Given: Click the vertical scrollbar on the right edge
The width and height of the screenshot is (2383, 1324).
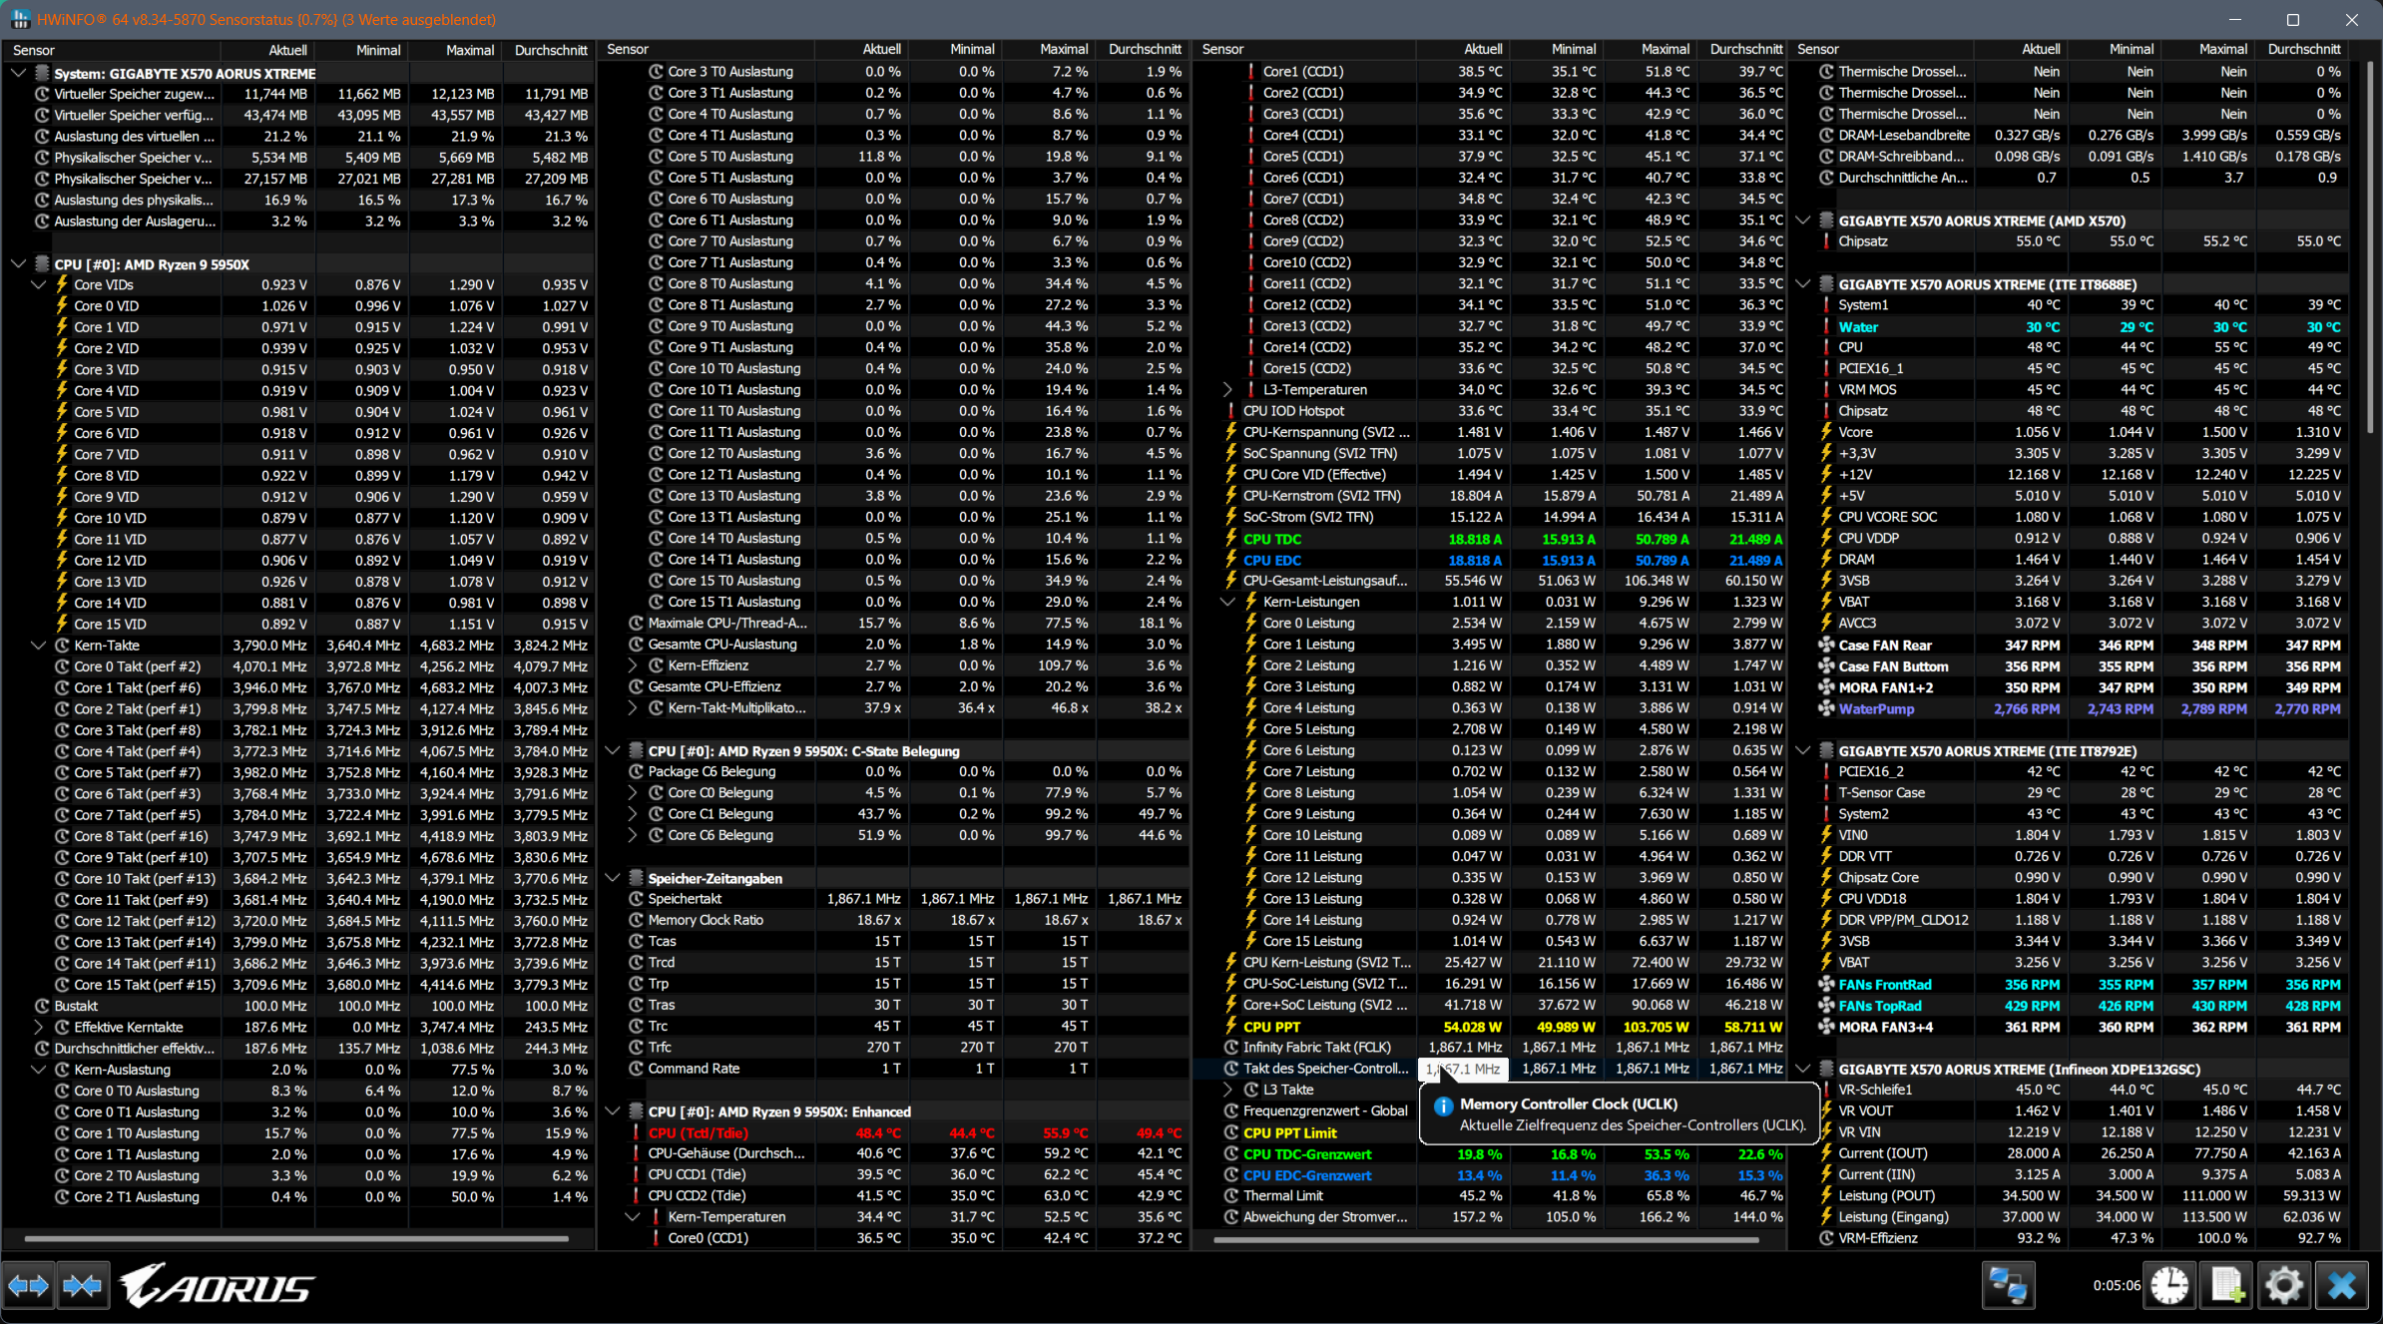Looking at the screenshot, I should 2369,246.
